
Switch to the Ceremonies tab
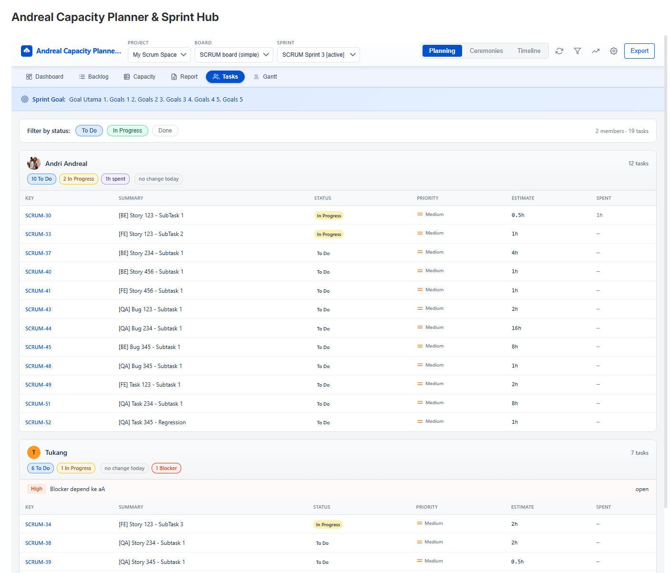486,51
